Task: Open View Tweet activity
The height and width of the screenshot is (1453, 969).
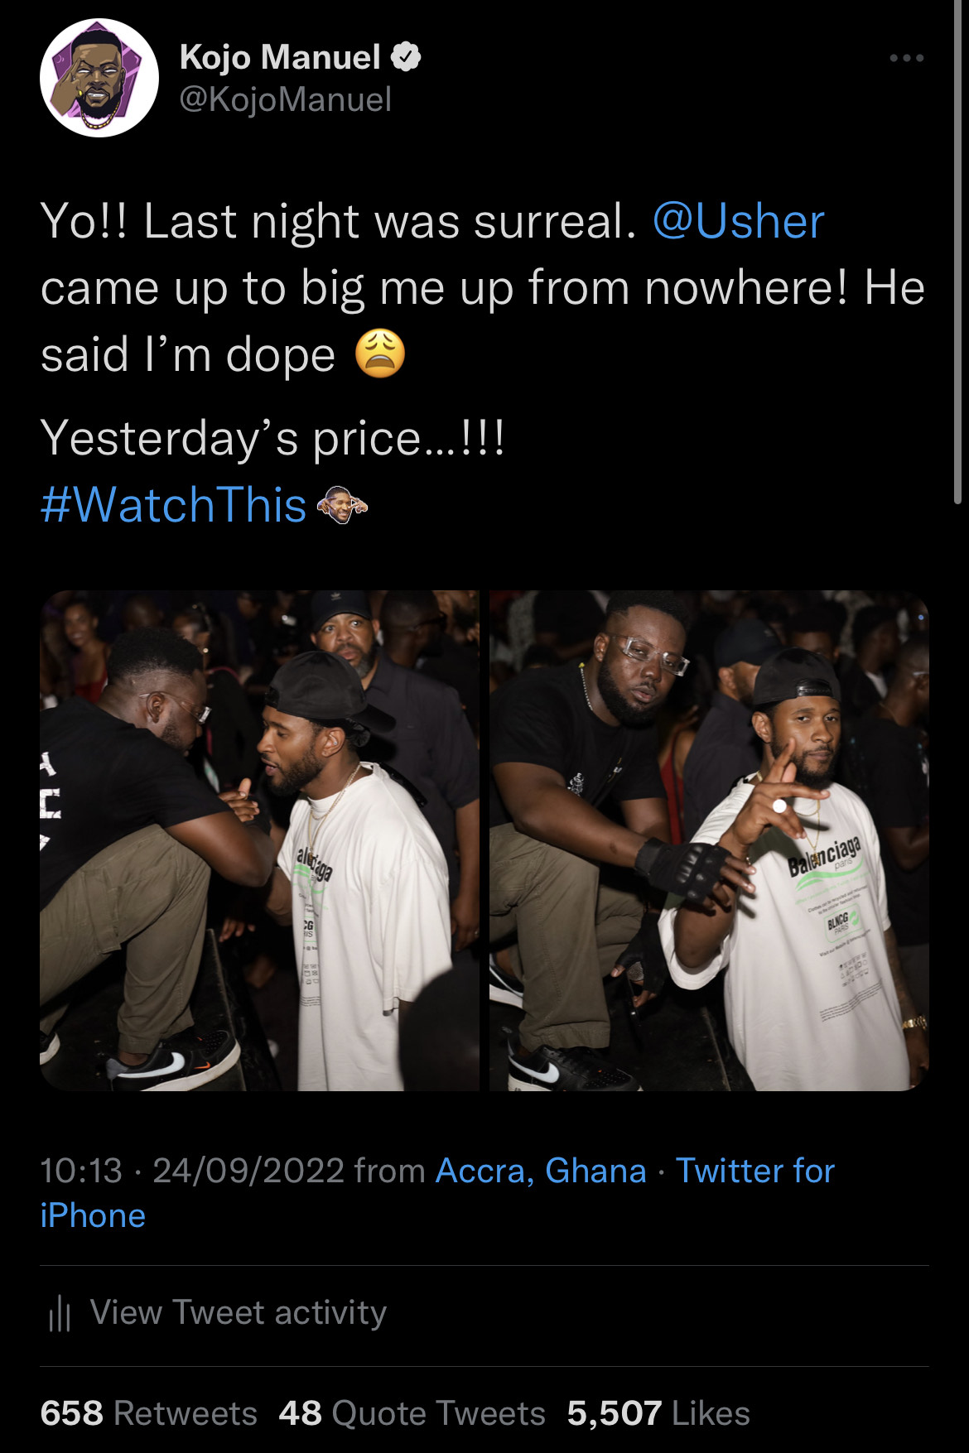Action: [x=238, y=1313]
